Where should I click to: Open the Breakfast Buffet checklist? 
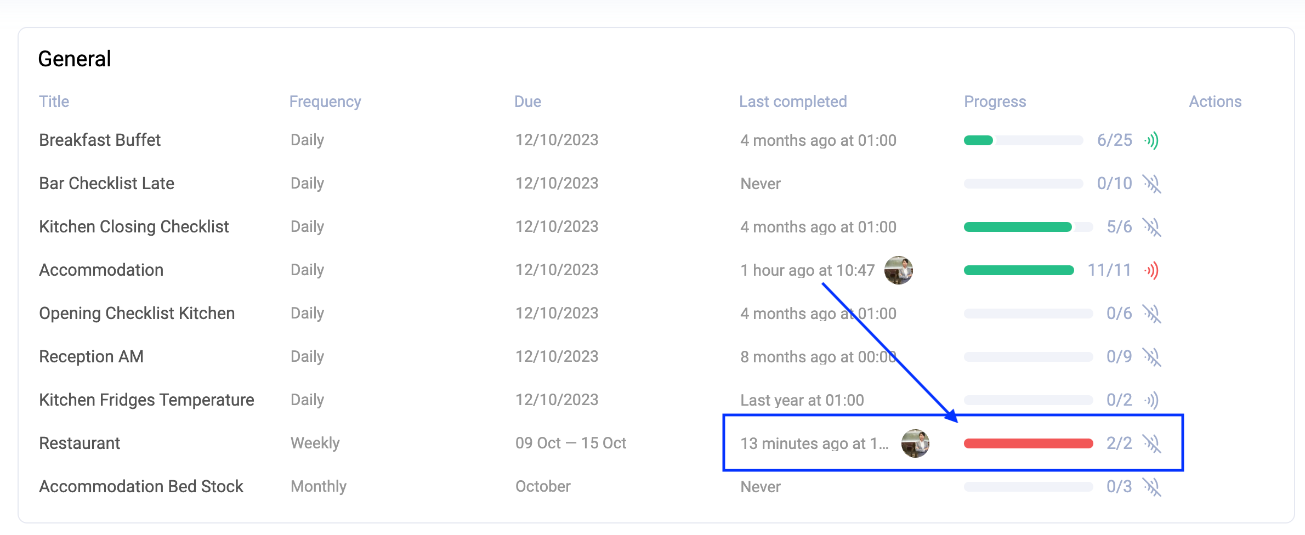(x=100, y=140)
